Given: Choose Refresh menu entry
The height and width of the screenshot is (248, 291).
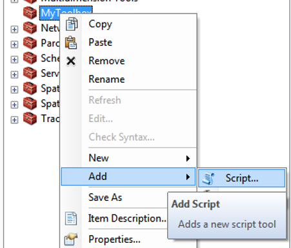Looking at the screenshot, I should coord(128,100).
